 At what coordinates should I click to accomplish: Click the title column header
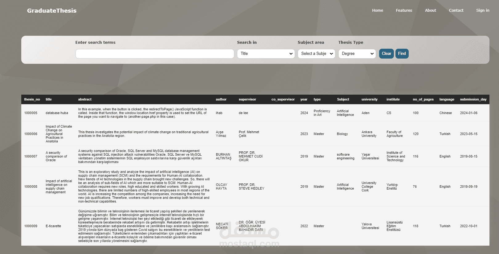point(49,99)
